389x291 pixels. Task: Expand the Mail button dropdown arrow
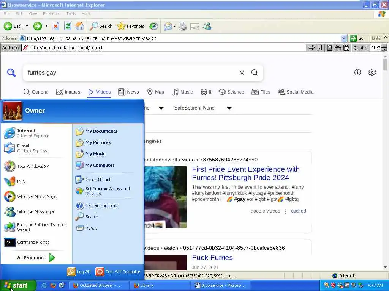pos(174,26)
